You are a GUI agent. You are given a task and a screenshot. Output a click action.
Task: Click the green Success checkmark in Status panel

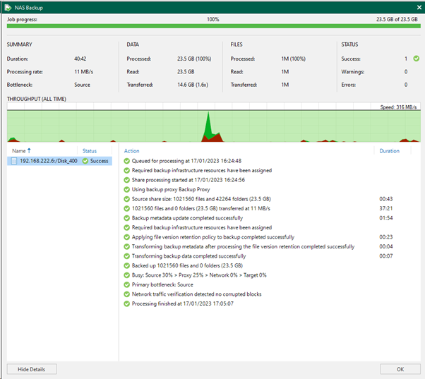416,59
